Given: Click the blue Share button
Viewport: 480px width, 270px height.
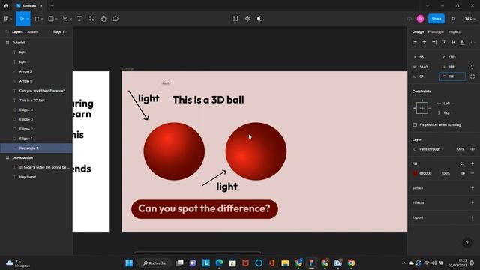Looking at the screenshot, I should pyautogui.click(x=436, y=19).
